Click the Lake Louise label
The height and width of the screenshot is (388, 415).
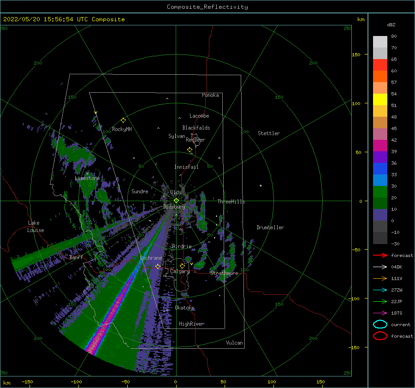36,227
